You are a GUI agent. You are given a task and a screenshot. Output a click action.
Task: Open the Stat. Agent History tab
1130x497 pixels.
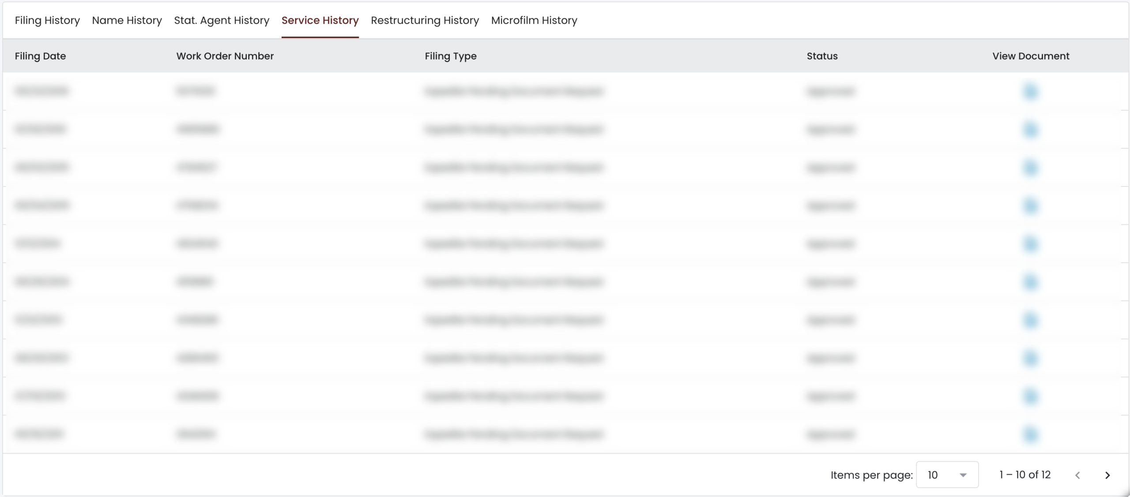click(222, 20)
